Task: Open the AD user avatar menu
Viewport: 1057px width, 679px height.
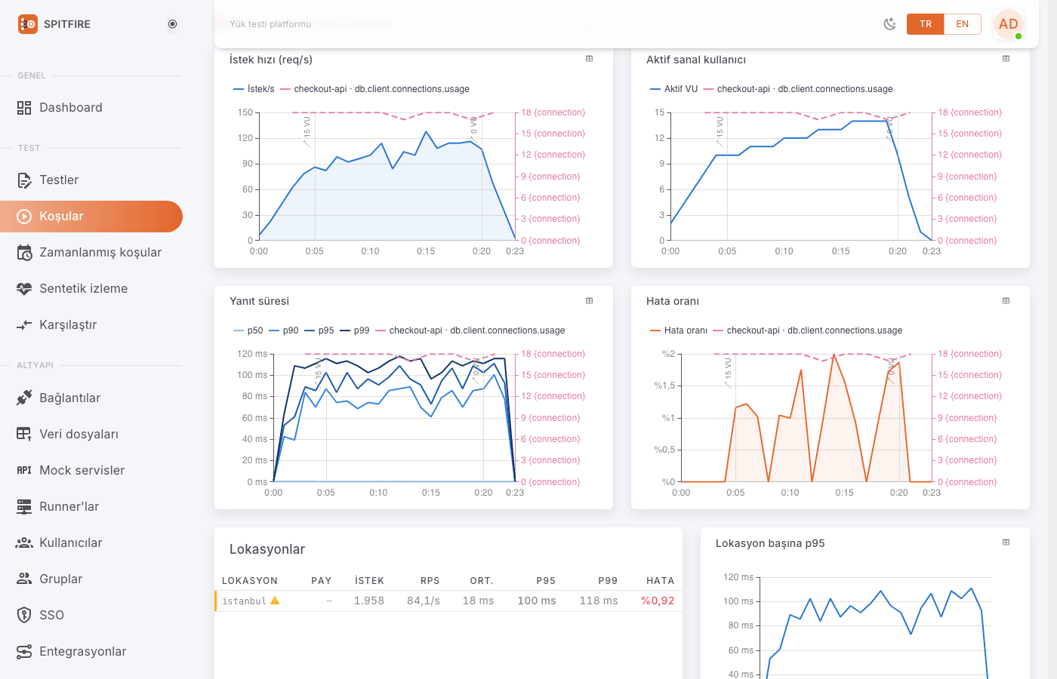Action: (x=1009, y=24)
